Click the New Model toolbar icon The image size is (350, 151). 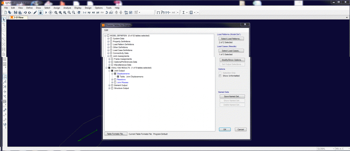pos(6,13)
